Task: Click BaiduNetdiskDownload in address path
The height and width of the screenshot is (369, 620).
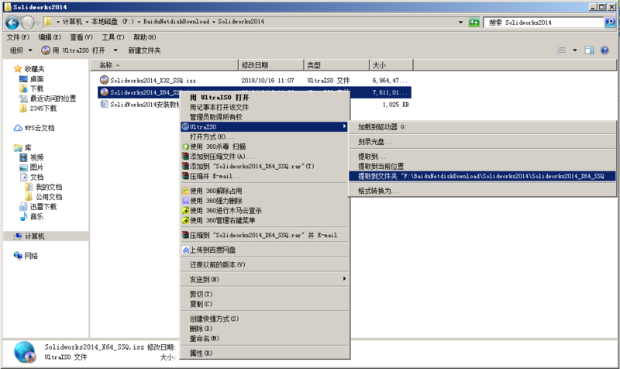Action: pyautogui.click(x=177, y=22)
